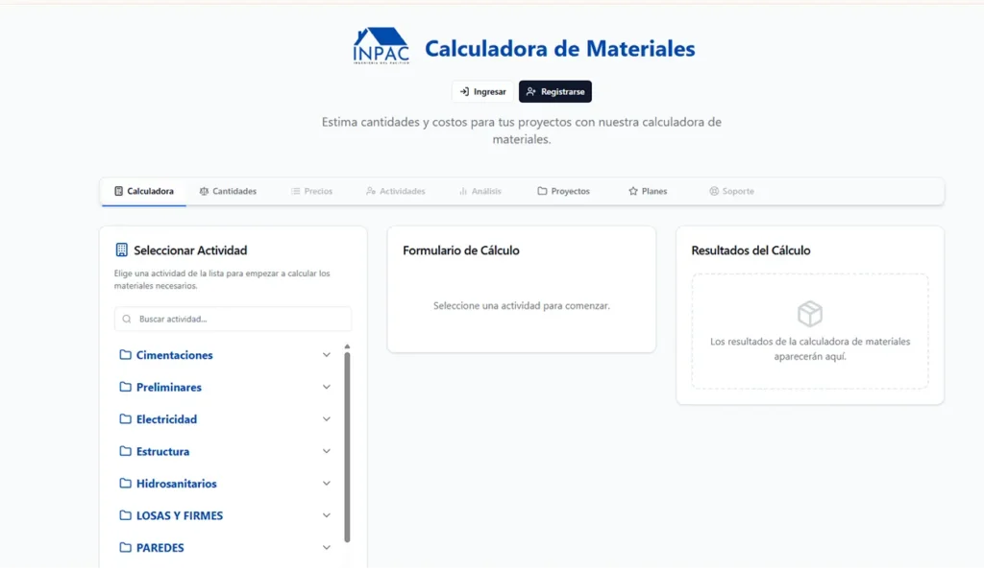Click the Calculadora calculator icon
This screenshot has height=571, width=984.
pyautogui.click(x=119, y=191)
